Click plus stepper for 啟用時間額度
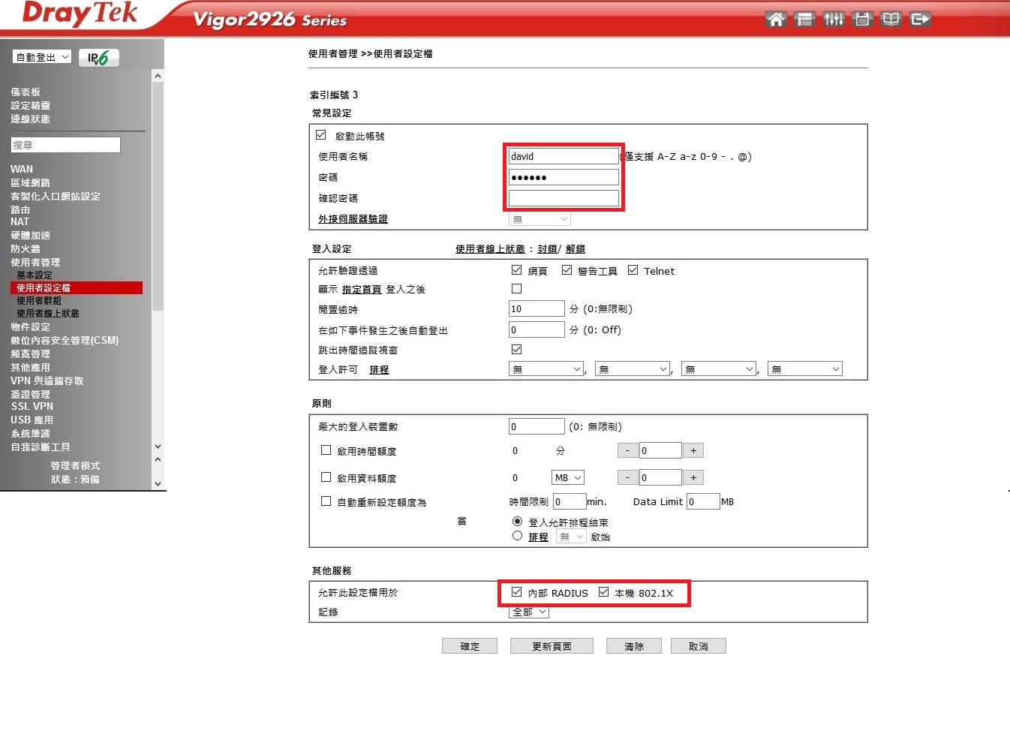Image resolution: width=1010 pixels, height=734 pixels. (x=693, y=450)
